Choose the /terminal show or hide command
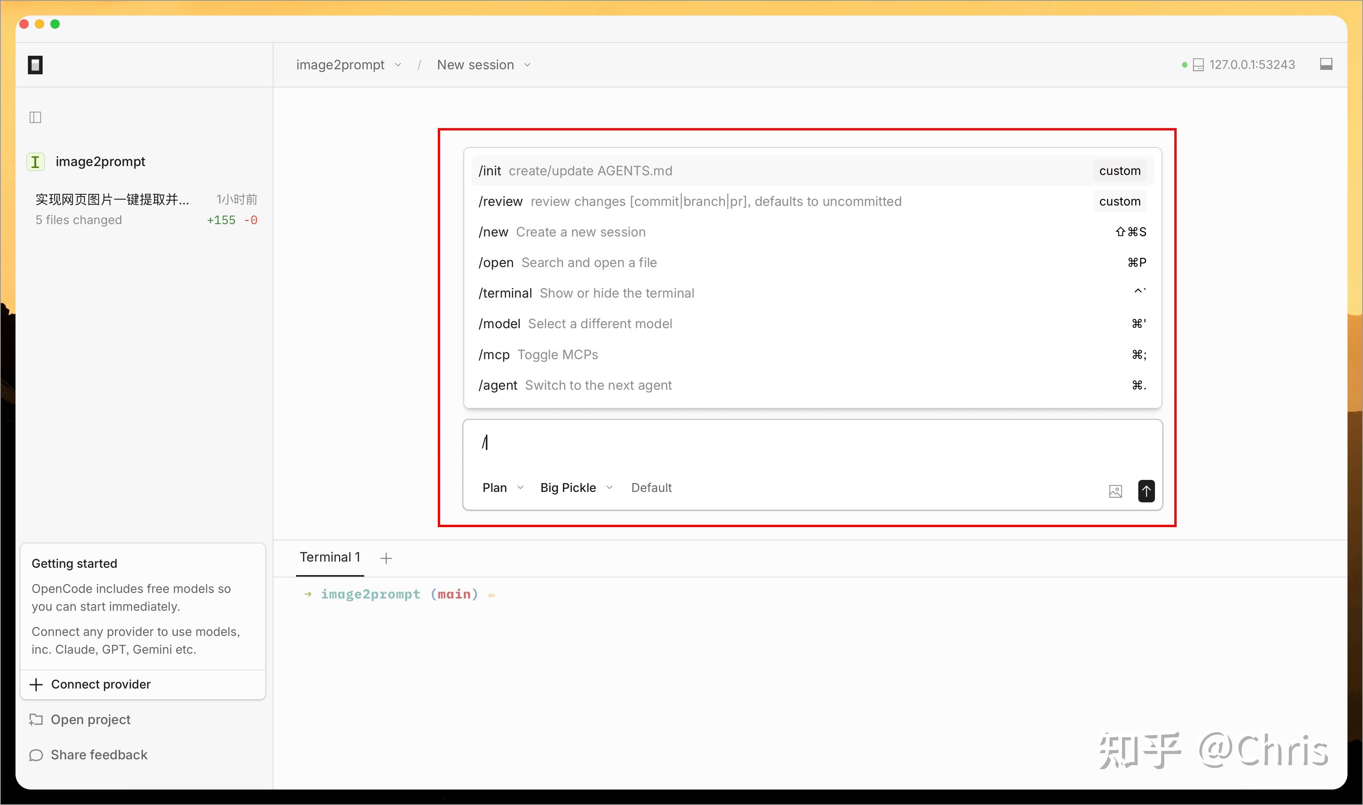 click(812, 293)
